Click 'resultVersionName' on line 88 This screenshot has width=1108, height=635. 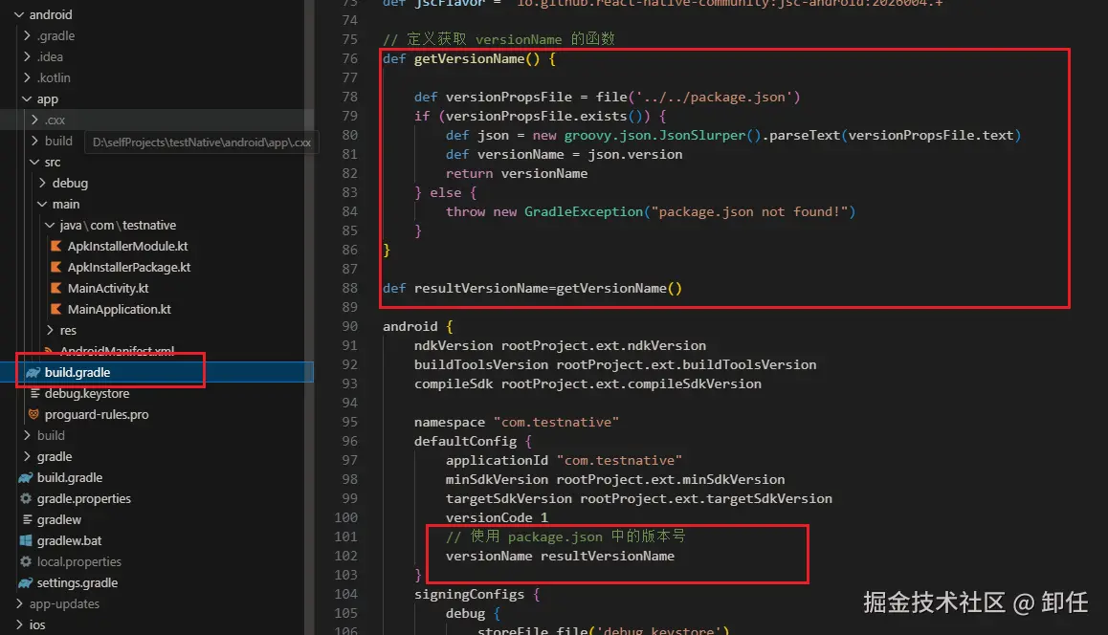click(481, 288)
